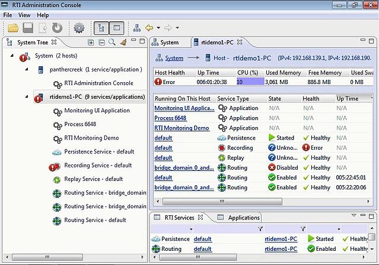Viewport: 379px width, 265px height.
Task: Open the View menu
Action: click(x=24, y=15)
